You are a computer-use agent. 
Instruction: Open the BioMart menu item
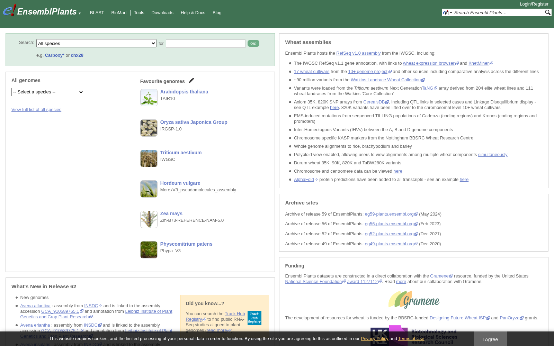click(x=119, y=13)
